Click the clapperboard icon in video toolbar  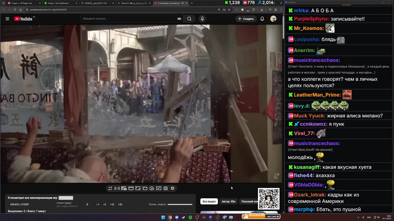coord(131,188)
